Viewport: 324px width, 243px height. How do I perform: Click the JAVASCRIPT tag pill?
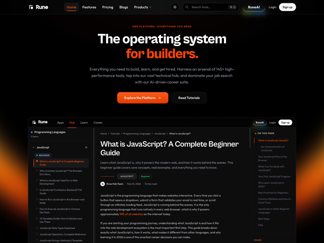[127, 176]
